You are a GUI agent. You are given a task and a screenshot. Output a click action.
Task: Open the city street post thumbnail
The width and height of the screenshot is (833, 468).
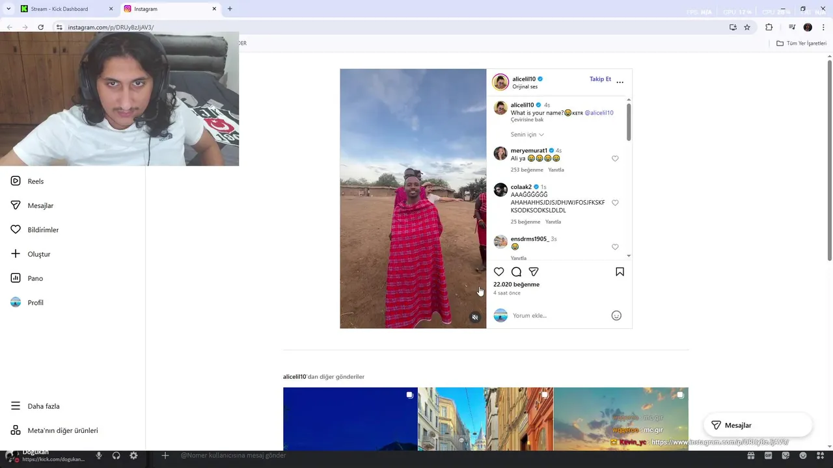(x=485, y=419)
